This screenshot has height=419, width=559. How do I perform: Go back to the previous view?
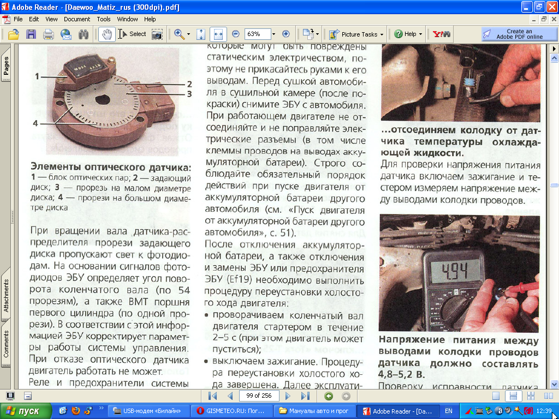pyautogui.click(x=329, y=396)
